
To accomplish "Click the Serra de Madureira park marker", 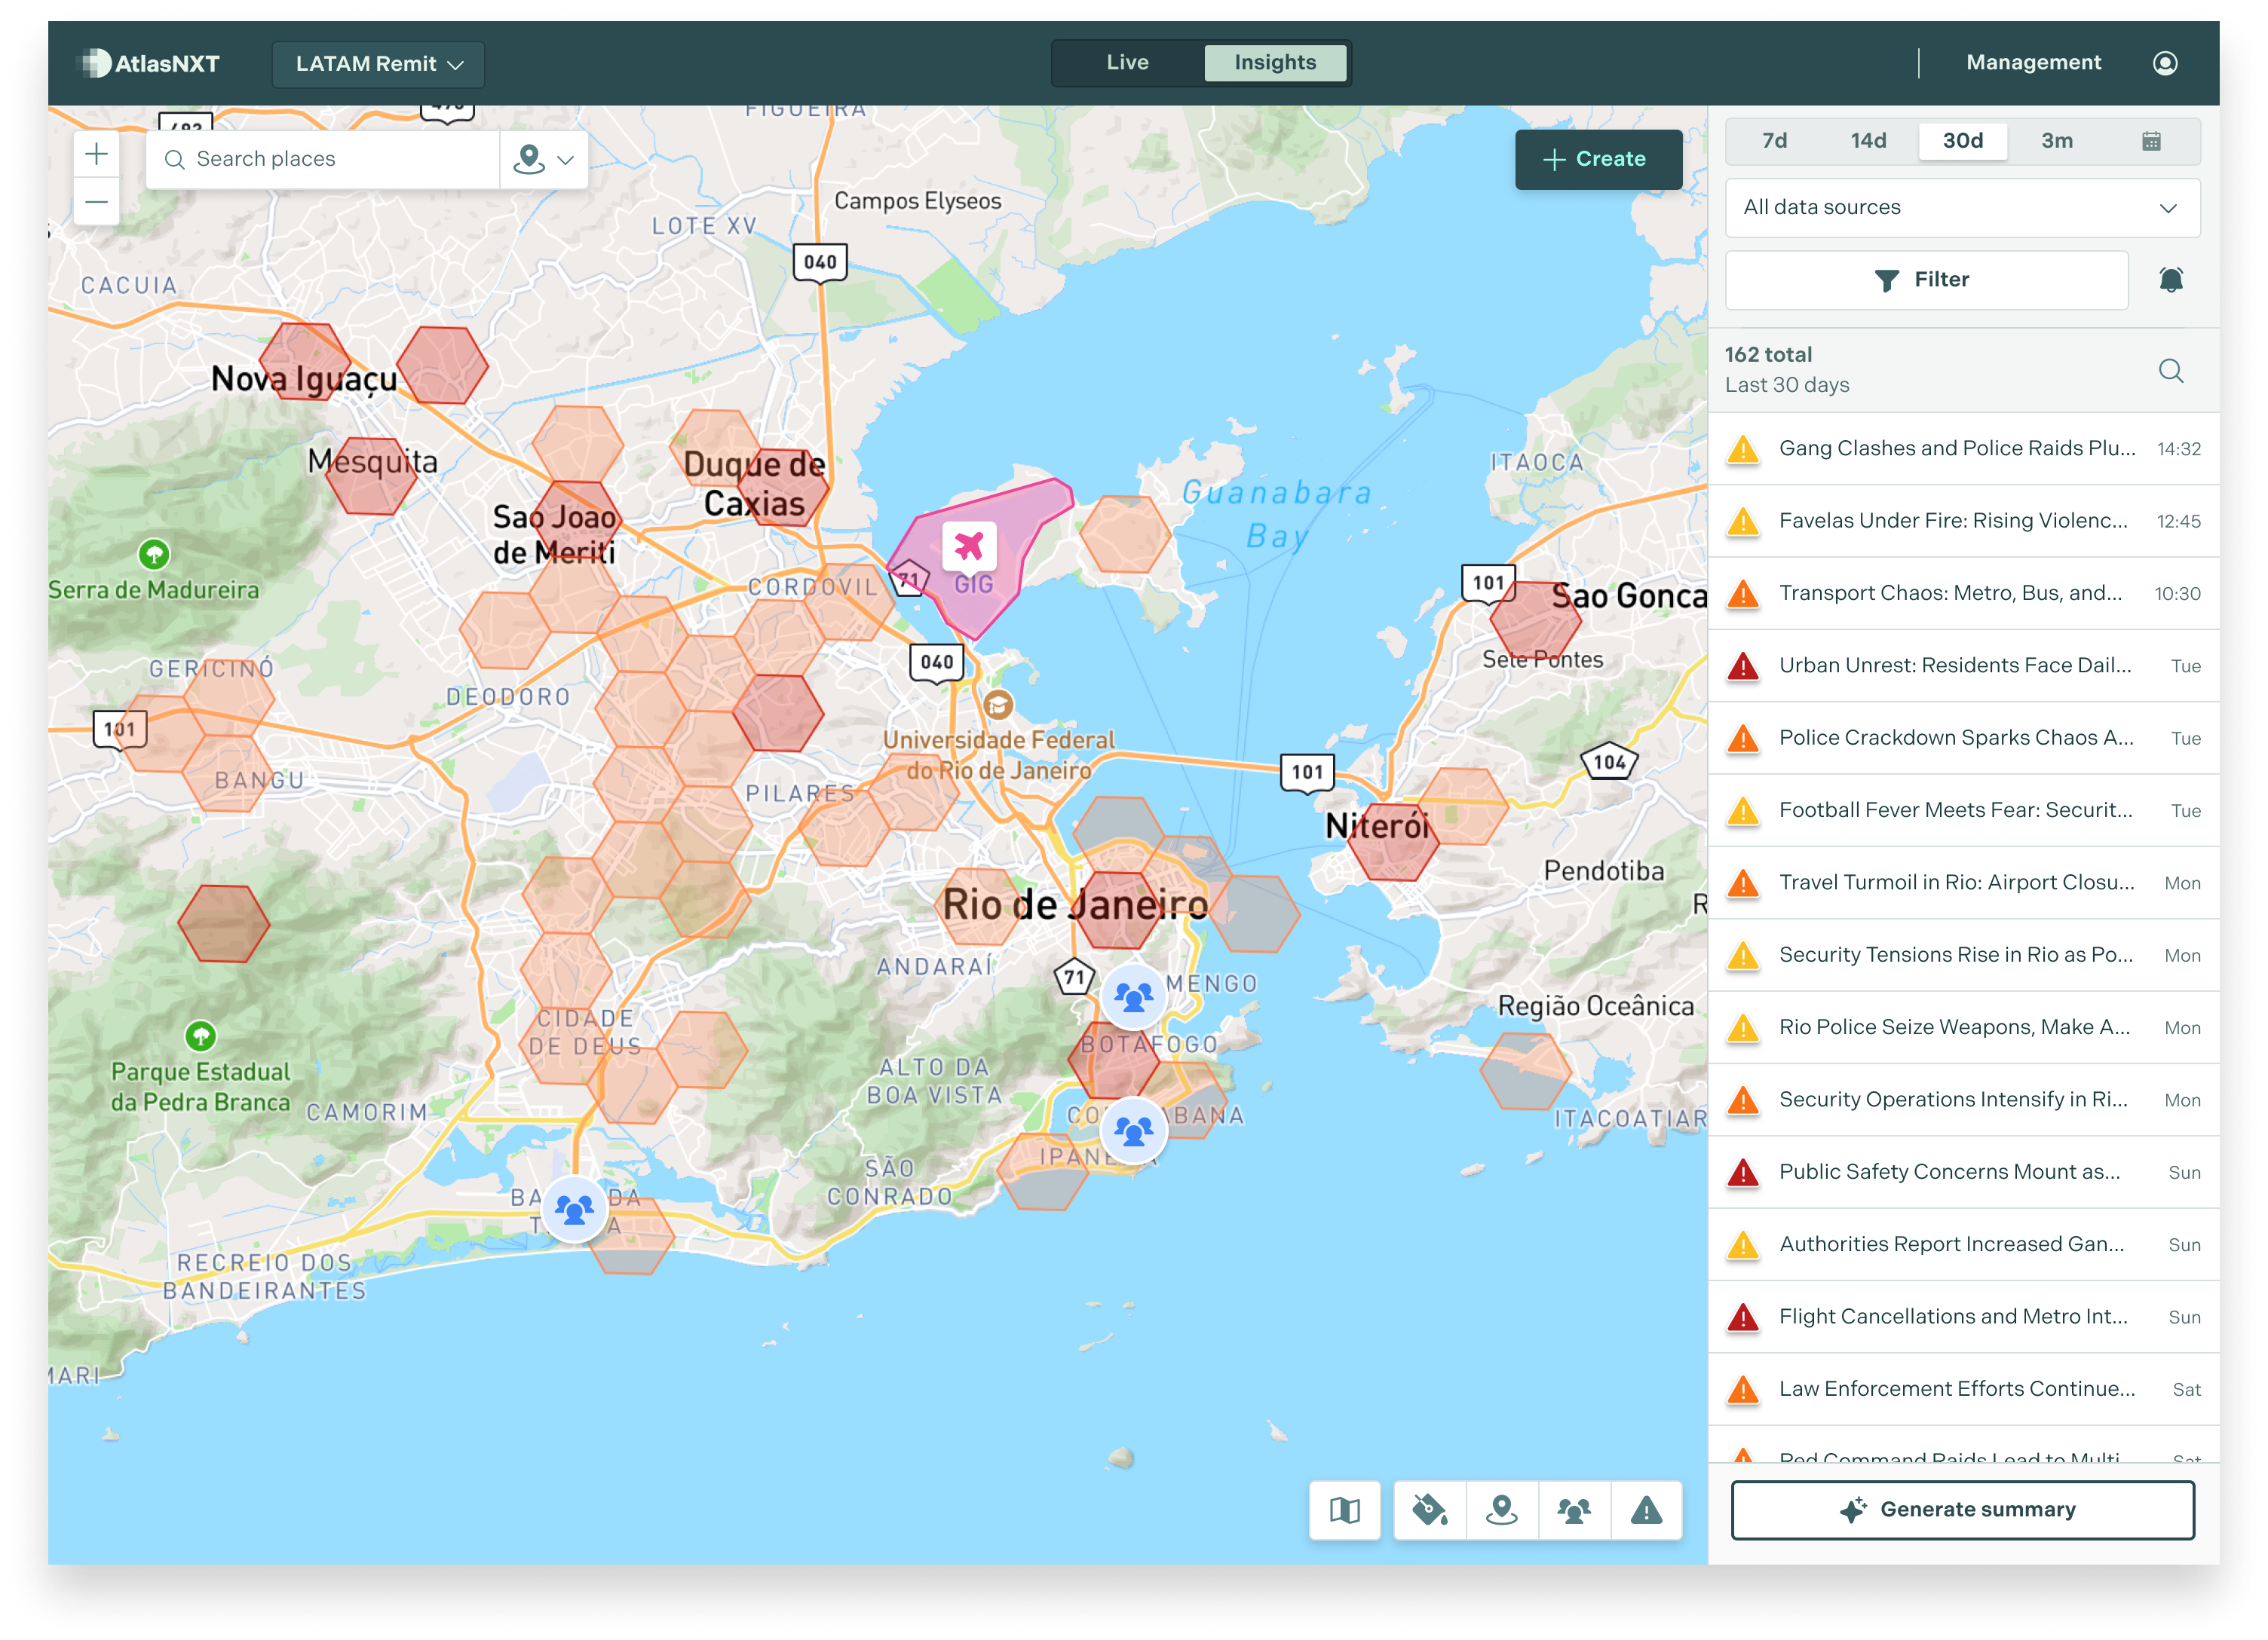I will [x=153, y=552].
